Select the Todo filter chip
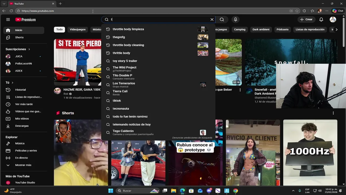 [59, 30]
